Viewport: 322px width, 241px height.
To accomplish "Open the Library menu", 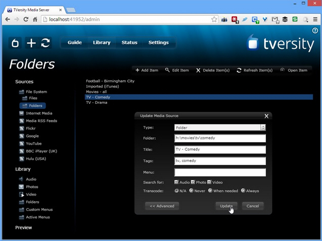I will point(102,42).
